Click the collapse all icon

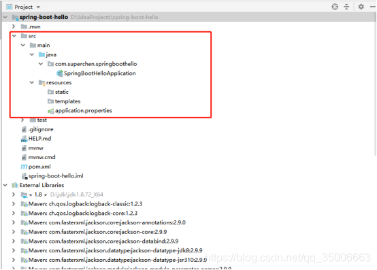[x=346, y=7]
